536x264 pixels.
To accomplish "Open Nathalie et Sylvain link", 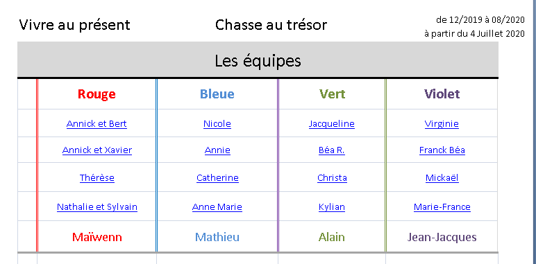I will [97, 206].
